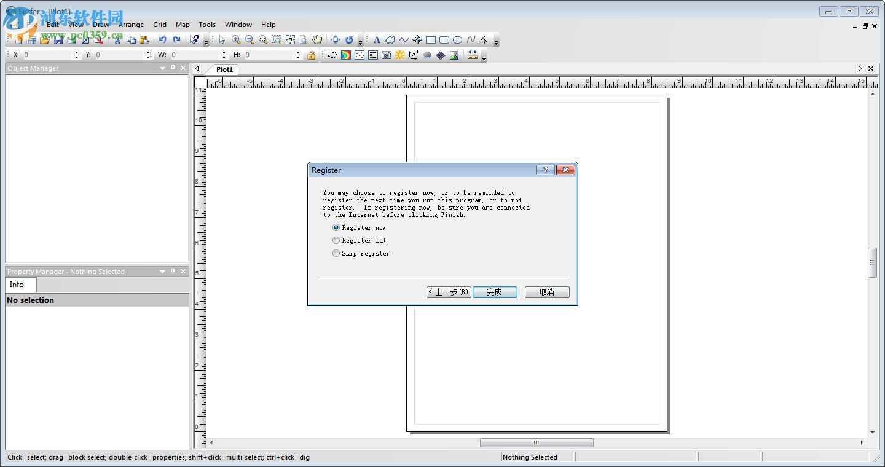The image size is (885, 467).
Task: Select the Text tool
Action: coord(377,40)
